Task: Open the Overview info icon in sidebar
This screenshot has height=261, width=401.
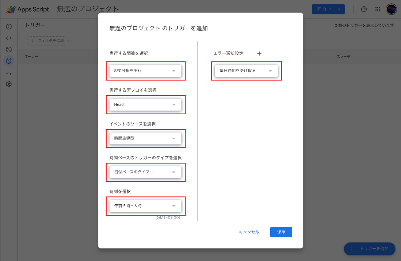Action: tap(9, 26)
